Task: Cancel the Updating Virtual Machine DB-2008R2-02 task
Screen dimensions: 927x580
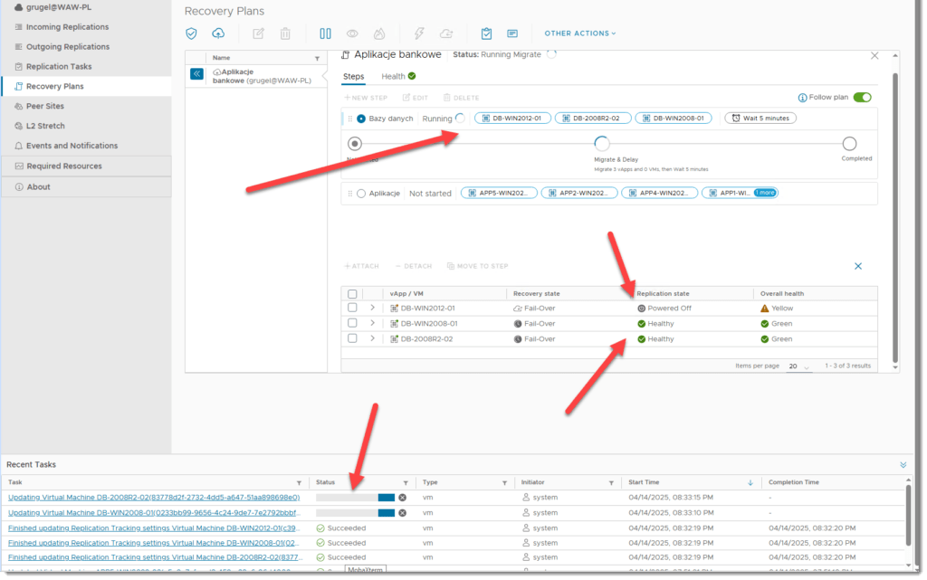Action: (x=403, y=498)
